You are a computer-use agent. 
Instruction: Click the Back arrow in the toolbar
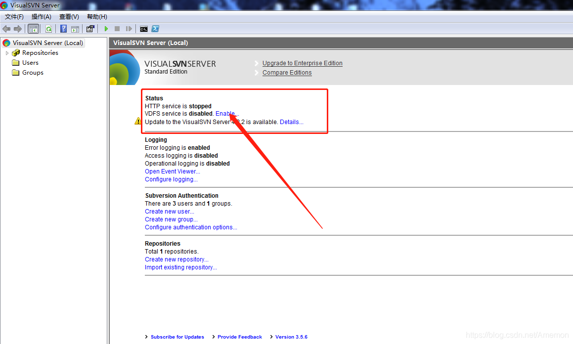[x=6, y=29]
